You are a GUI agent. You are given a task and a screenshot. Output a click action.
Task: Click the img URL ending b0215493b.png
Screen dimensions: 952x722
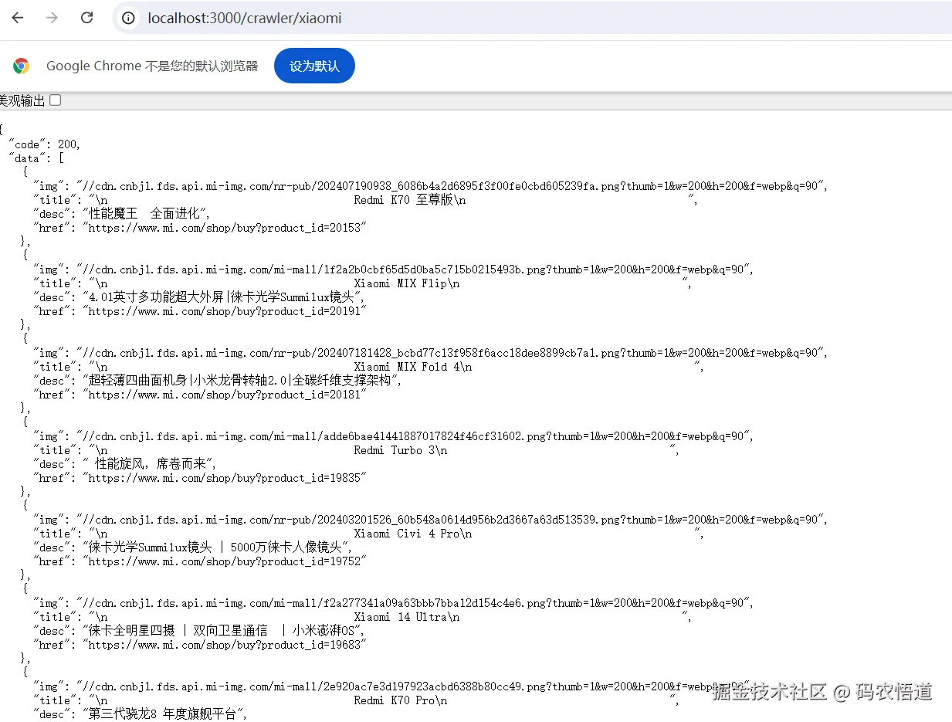tap(414, 269)
